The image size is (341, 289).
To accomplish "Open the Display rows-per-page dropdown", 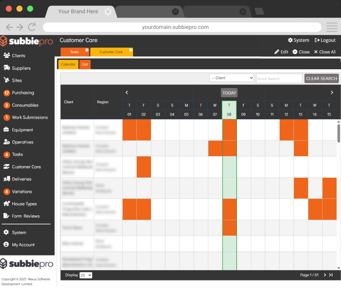I will coord(86,275).
